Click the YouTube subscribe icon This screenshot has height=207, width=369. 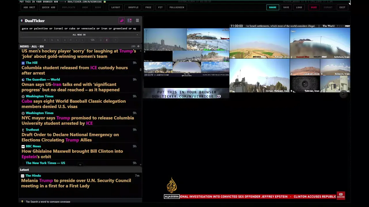pos(341,196)
